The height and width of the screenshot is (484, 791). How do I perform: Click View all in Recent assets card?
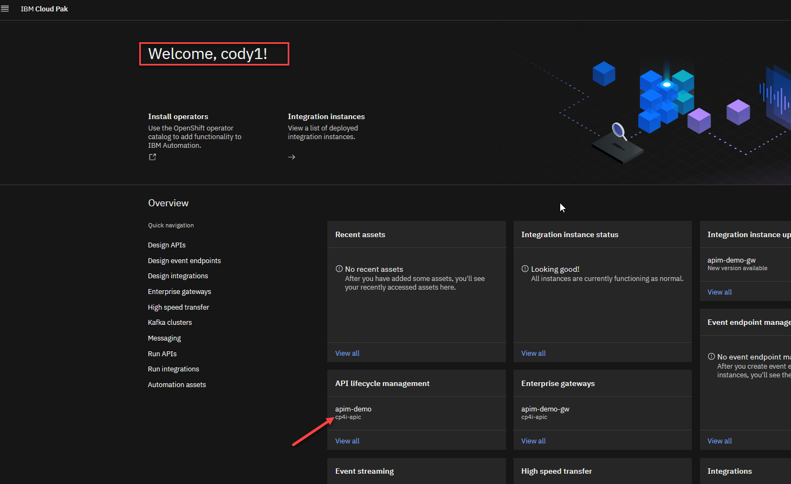347,354
